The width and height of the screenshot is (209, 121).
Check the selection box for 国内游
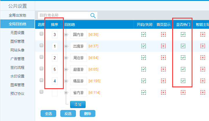click(x=41, y=34)
